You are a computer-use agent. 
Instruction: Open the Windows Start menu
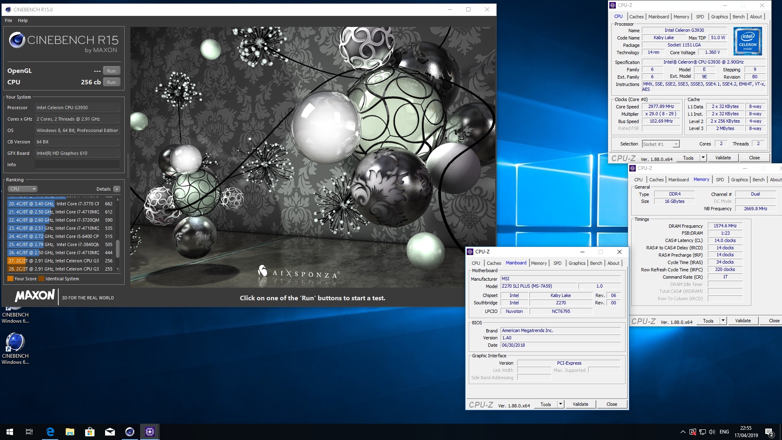(10, 432)
